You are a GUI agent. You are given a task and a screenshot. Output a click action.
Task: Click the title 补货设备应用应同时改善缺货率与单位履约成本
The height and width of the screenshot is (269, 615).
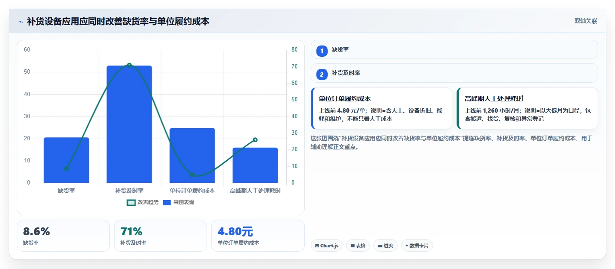point(118,21)
